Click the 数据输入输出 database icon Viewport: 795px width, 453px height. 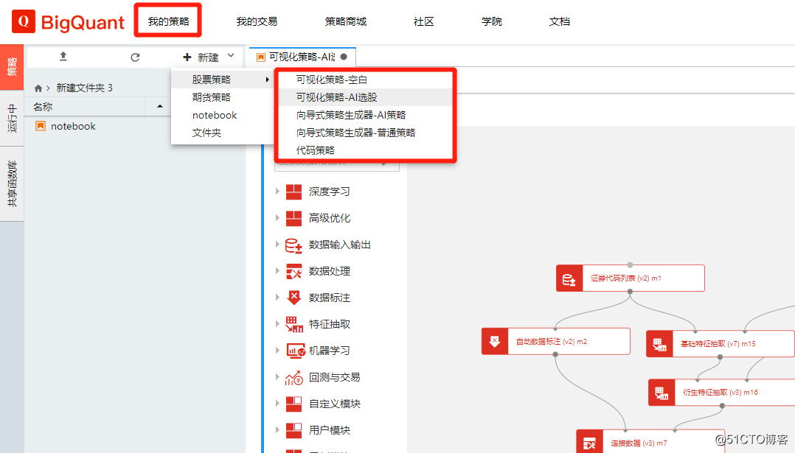point(294,245)
